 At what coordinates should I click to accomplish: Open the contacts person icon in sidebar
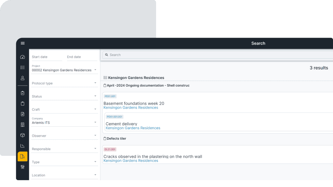[x=22, y=78]
